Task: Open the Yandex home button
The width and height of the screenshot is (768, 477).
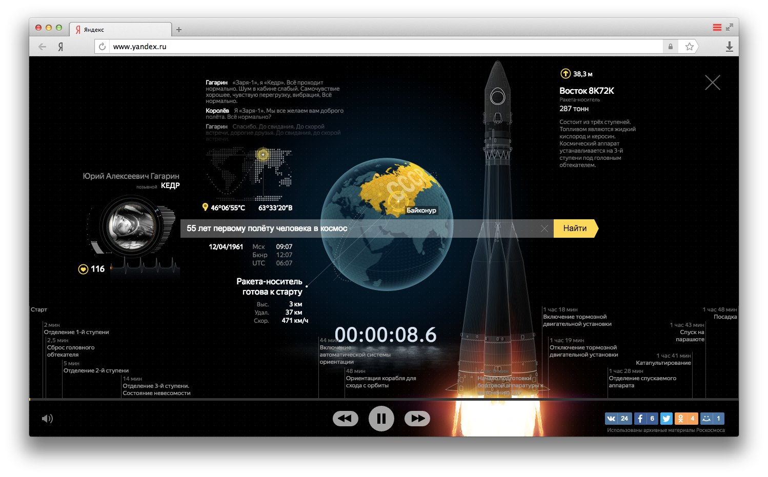Action: (x=60, y=47)
